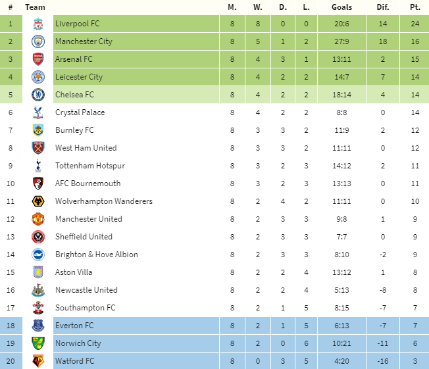Click the Norwich City club crest
429x369 pixels.
click(38, 343)
